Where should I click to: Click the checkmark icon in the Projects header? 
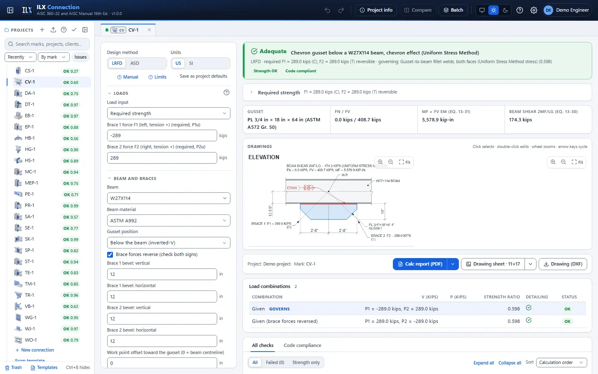click(74, 30)
